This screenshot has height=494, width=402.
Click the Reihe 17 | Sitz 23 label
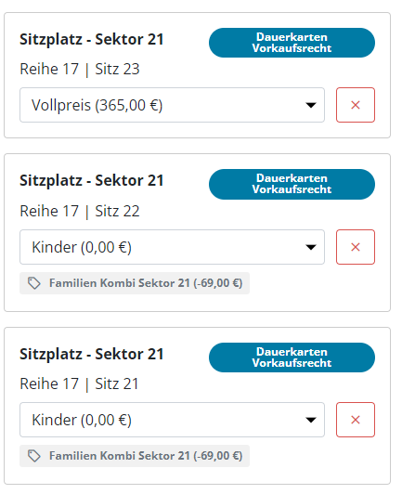(80, 69)
